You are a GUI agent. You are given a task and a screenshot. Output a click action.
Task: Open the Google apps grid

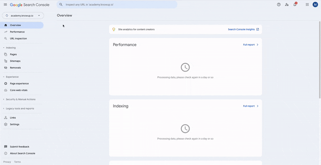(307, 4)
